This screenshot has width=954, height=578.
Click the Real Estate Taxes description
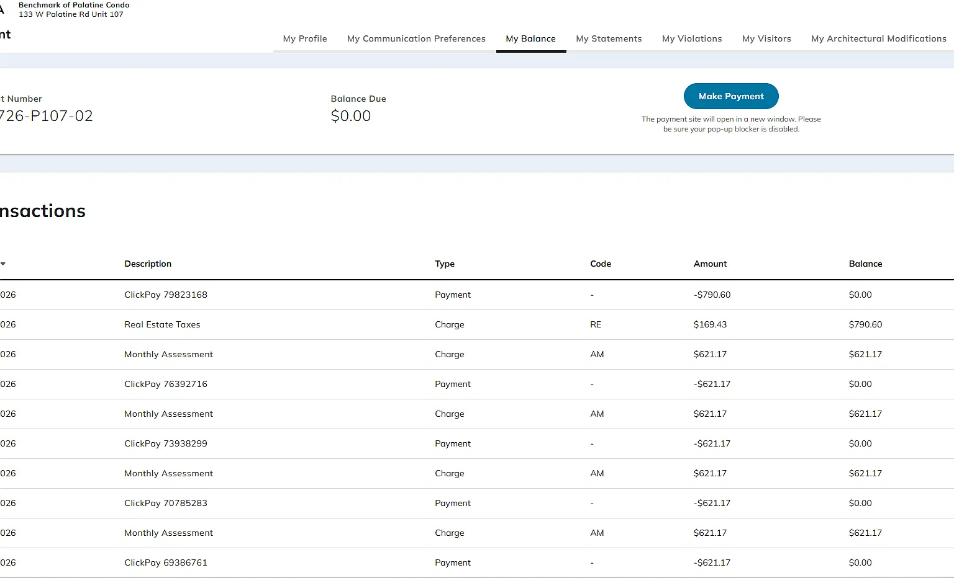coord(162,324)
